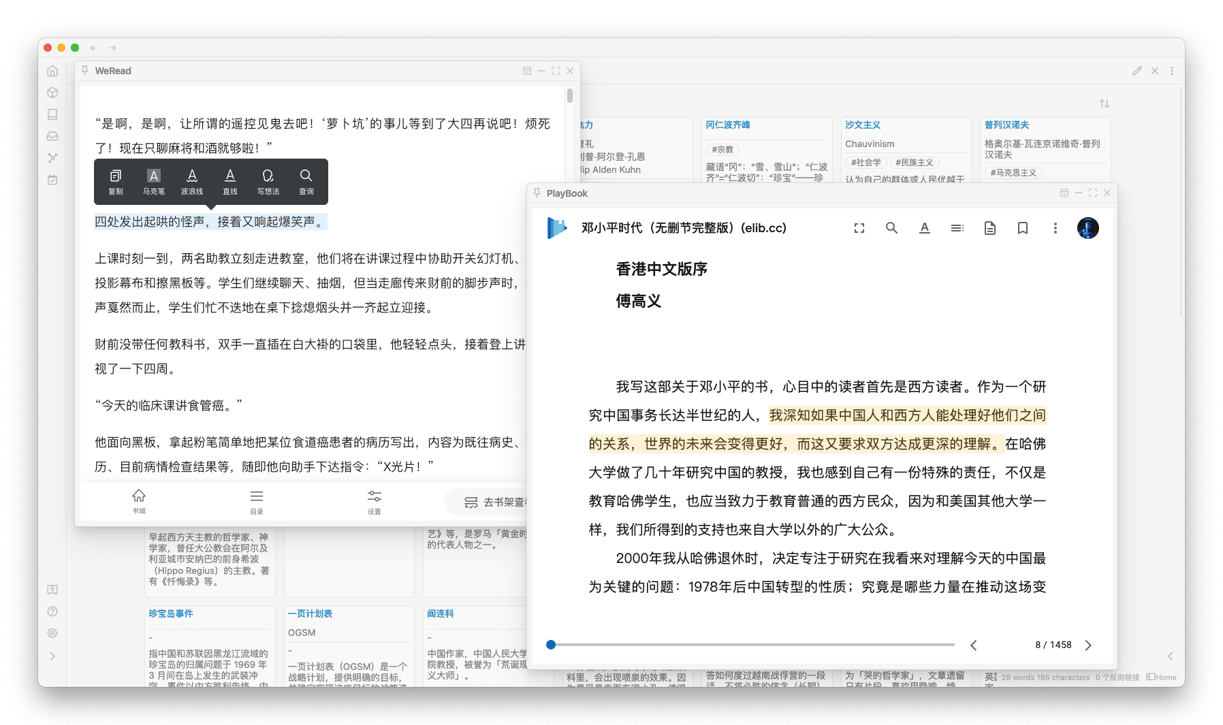Viewport: 1223px width, 725px height.
Task: Open PlayBook more options menu
Action: (1055, 228)
